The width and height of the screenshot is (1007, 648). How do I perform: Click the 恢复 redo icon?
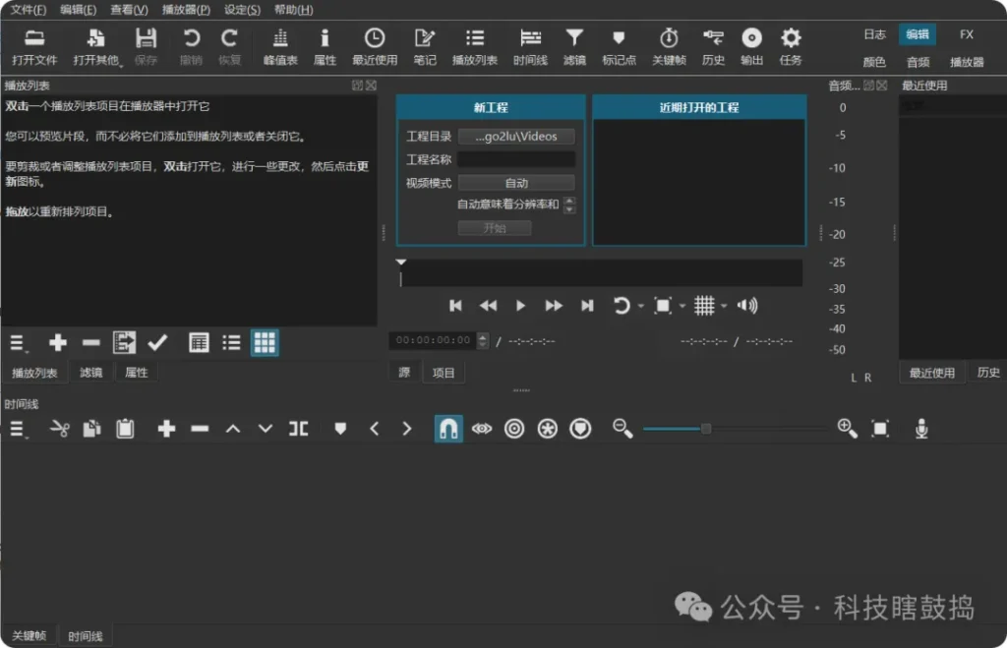(229, 47)
